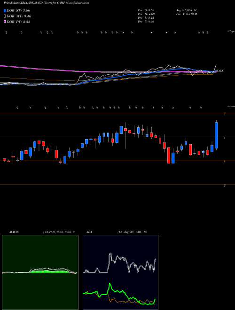The image size is (235, 310).
Task: Click the 'Pre H: 4.69' value
Action: pyautogui.click(x=146, y=14)
